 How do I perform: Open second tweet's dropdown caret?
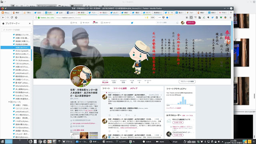click(x=161, y=119)
